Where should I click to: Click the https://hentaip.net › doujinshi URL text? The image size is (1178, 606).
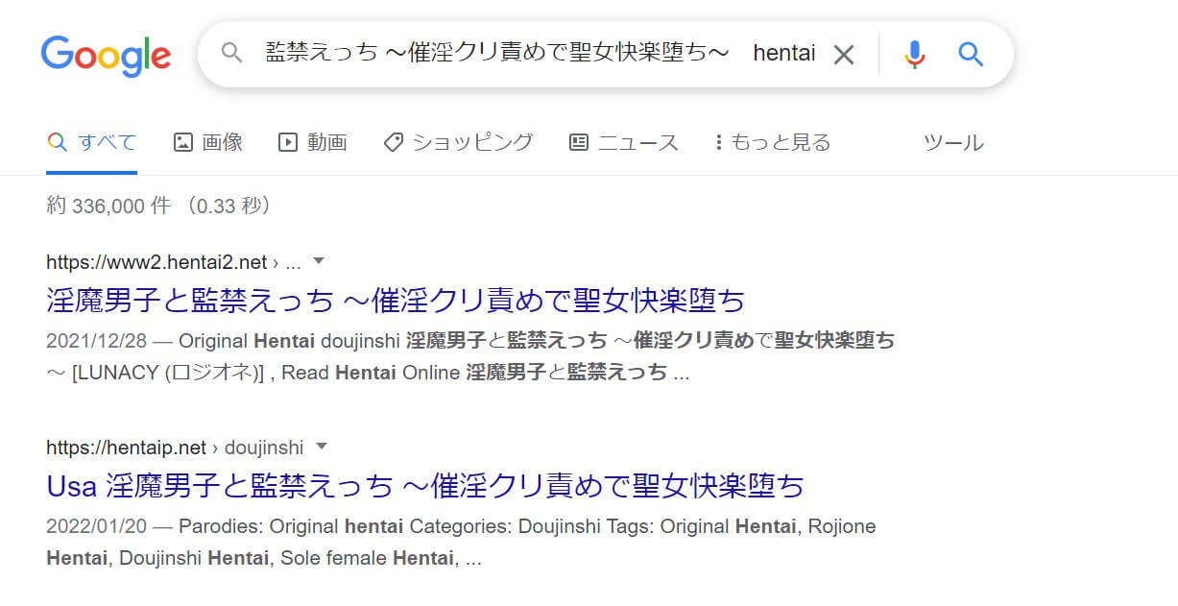coord(175,448)
